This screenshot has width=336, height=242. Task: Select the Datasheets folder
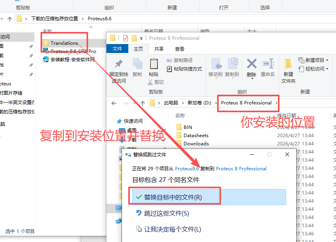tap(196, 136)
